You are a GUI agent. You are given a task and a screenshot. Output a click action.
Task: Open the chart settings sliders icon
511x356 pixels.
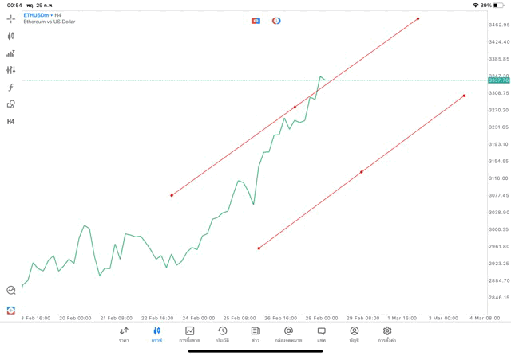(11, 70)
